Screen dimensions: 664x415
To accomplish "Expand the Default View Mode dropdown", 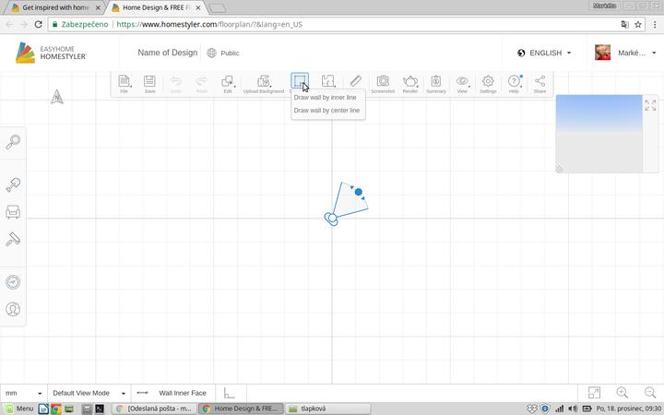I will pyautogui.click(x=88, y=393).
